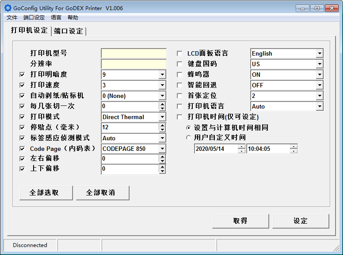
Task: Click down arrow on time 10:04:05 spinner
Action: point(294,151)
